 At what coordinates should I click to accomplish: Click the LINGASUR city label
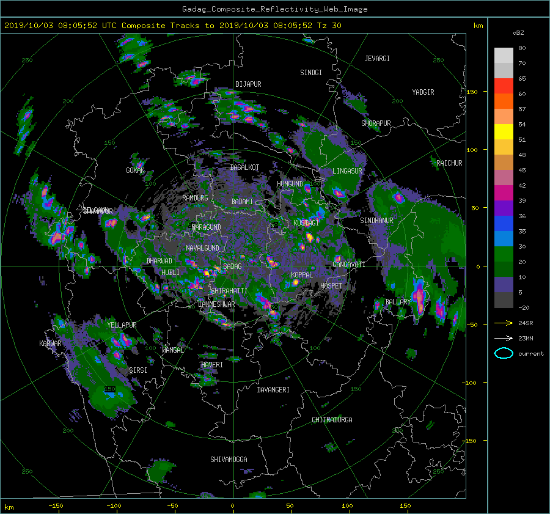pos(347,171)
